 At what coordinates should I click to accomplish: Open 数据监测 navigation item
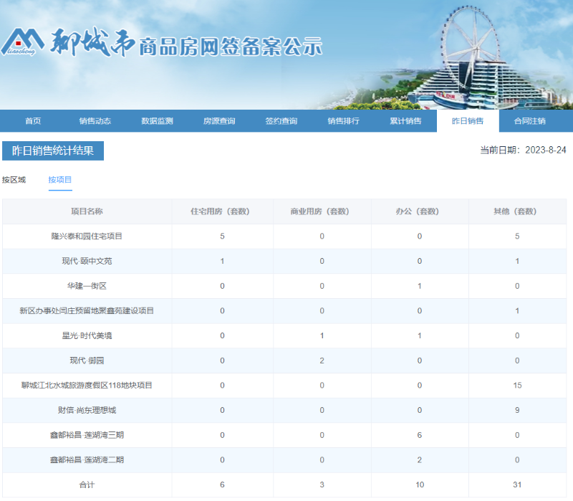[x=157, y=121]
